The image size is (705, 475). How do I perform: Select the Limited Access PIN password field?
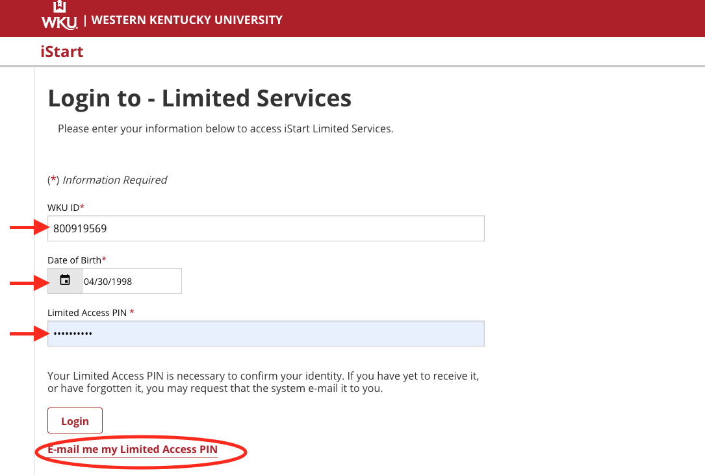tap(266, 334)
